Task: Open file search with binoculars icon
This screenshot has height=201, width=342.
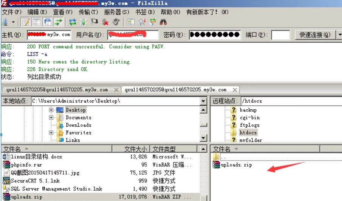Action: 163,22
